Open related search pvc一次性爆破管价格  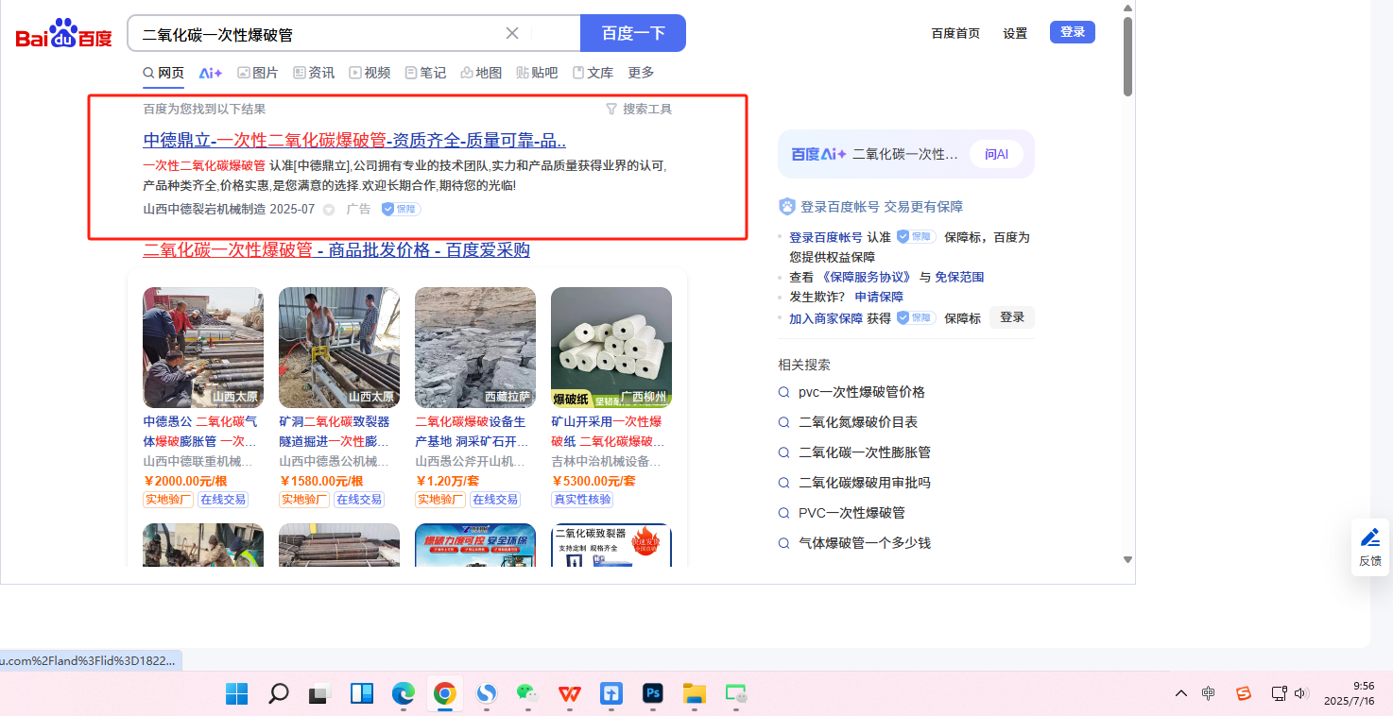[862, 392]
